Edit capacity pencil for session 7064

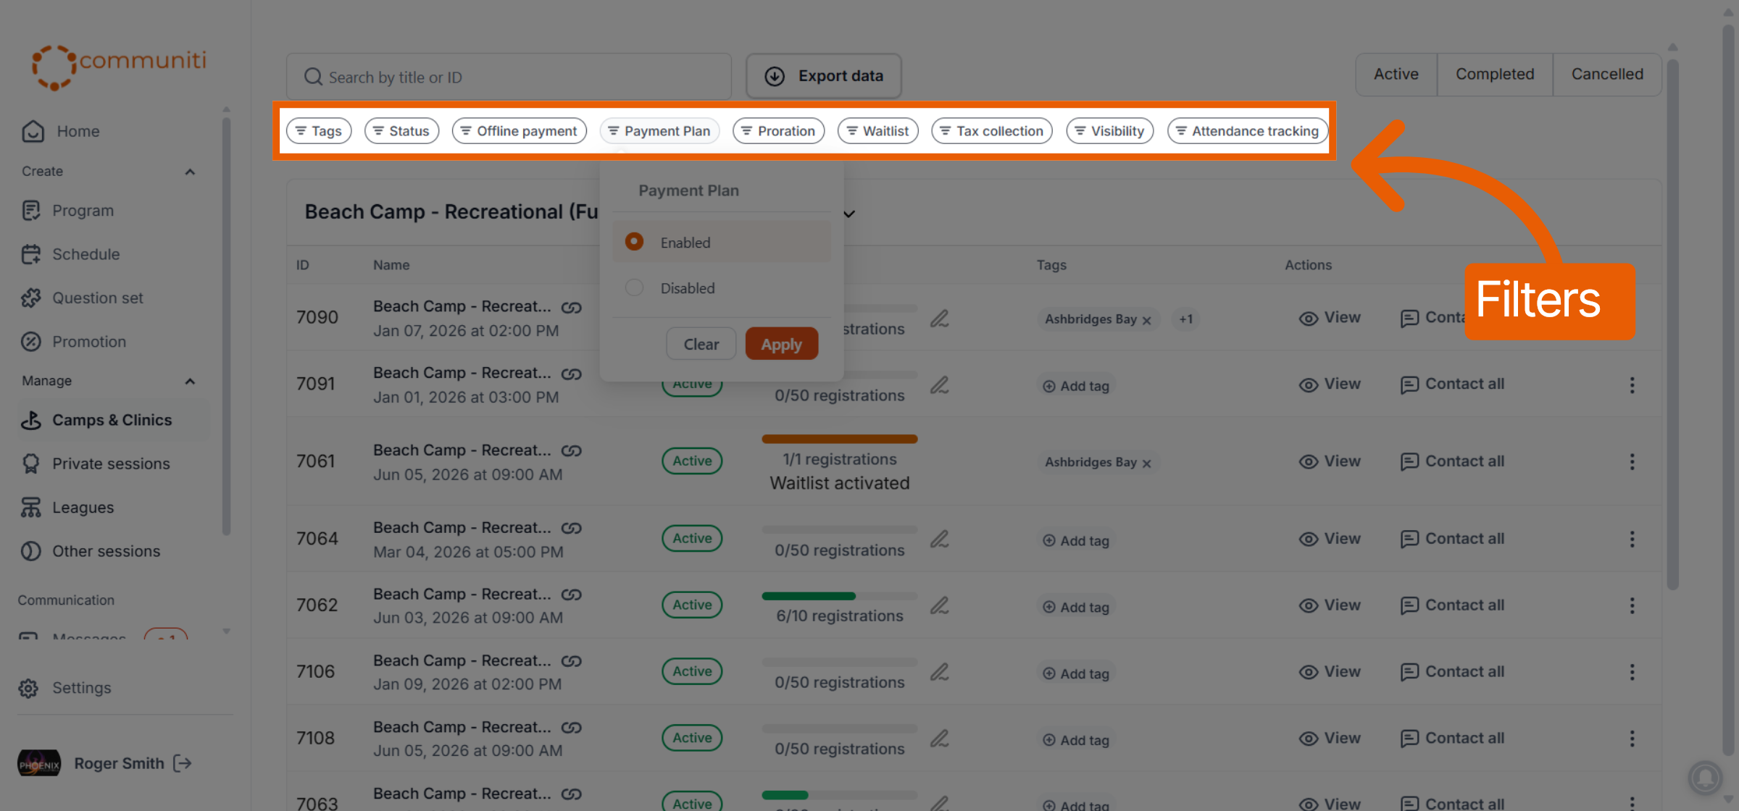click(940, 539)
